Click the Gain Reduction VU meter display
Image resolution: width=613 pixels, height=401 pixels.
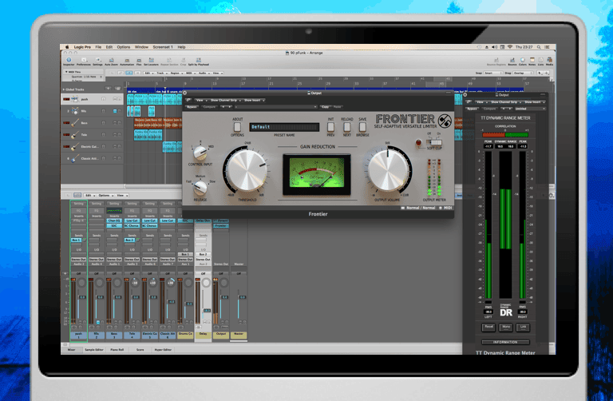(x=317, y=173)
